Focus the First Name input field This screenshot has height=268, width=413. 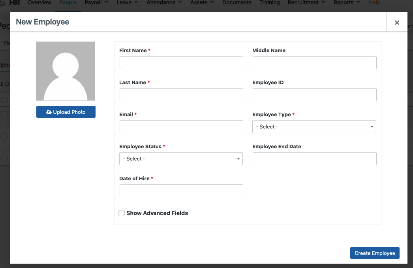[x=181, y=62]
